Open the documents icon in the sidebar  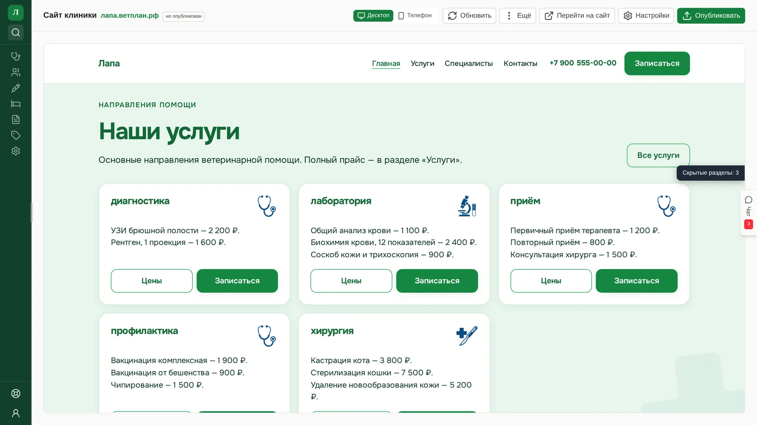[x=16, y=119]
